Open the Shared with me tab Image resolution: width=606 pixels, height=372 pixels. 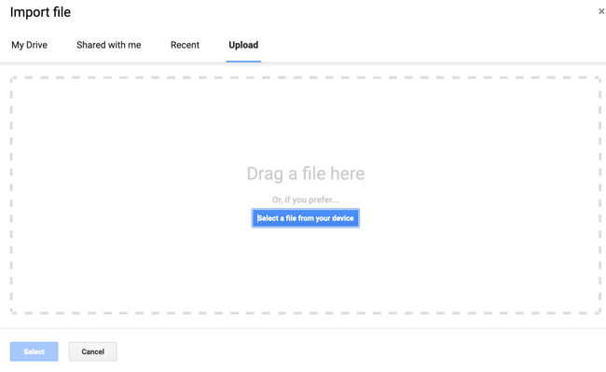click(108, 45)
